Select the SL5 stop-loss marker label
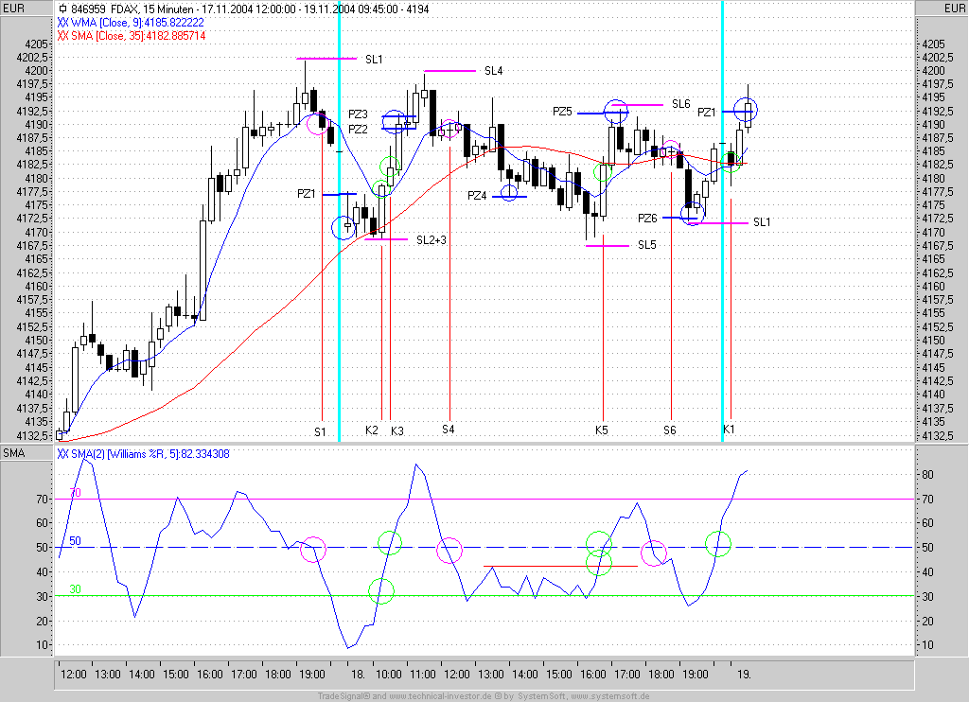969x702 pixels. [646, 245]
